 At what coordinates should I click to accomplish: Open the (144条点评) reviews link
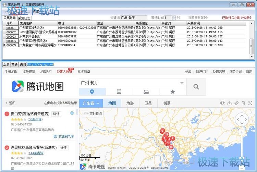36,153
